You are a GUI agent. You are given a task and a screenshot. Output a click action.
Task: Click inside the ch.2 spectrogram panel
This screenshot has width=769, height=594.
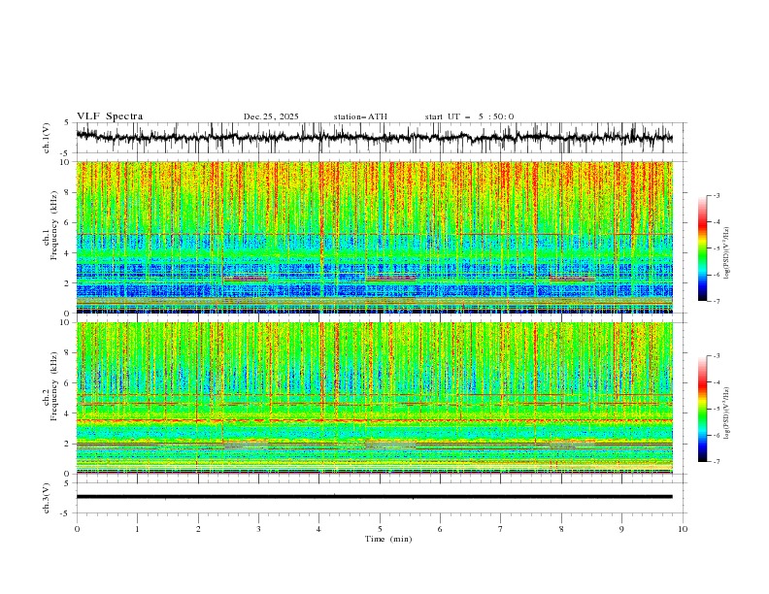(374, 398)
